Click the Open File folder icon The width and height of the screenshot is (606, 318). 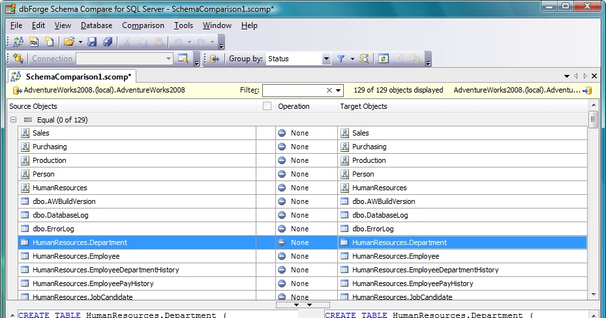pyautogui.click(x=69, y=42)
